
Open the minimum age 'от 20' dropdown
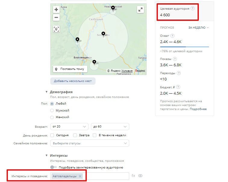[69, 127]
